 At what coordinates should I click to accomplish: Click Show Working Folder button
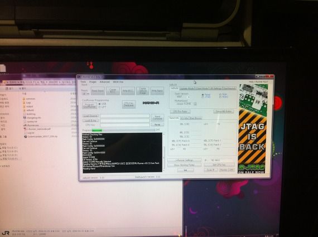coord(185,165)
